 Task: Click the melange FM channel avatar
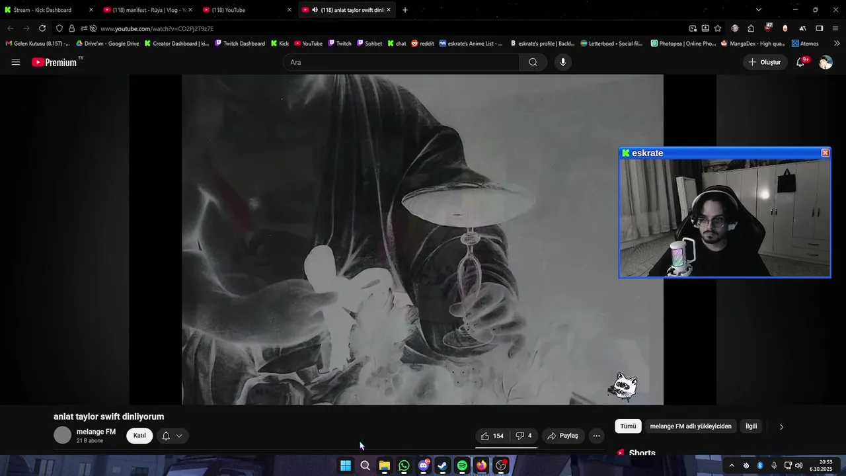62,435
